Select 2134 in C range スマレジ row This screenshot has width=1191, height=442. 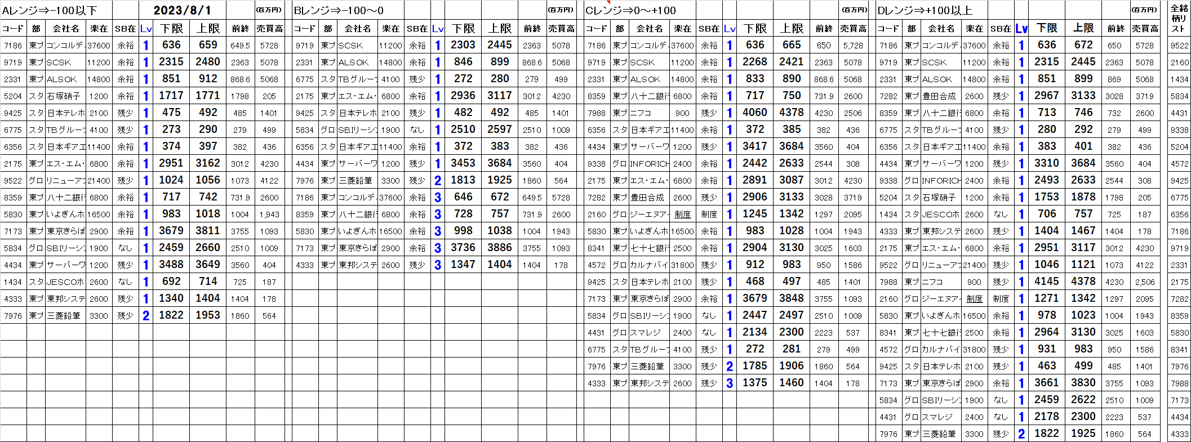point(755,332)
